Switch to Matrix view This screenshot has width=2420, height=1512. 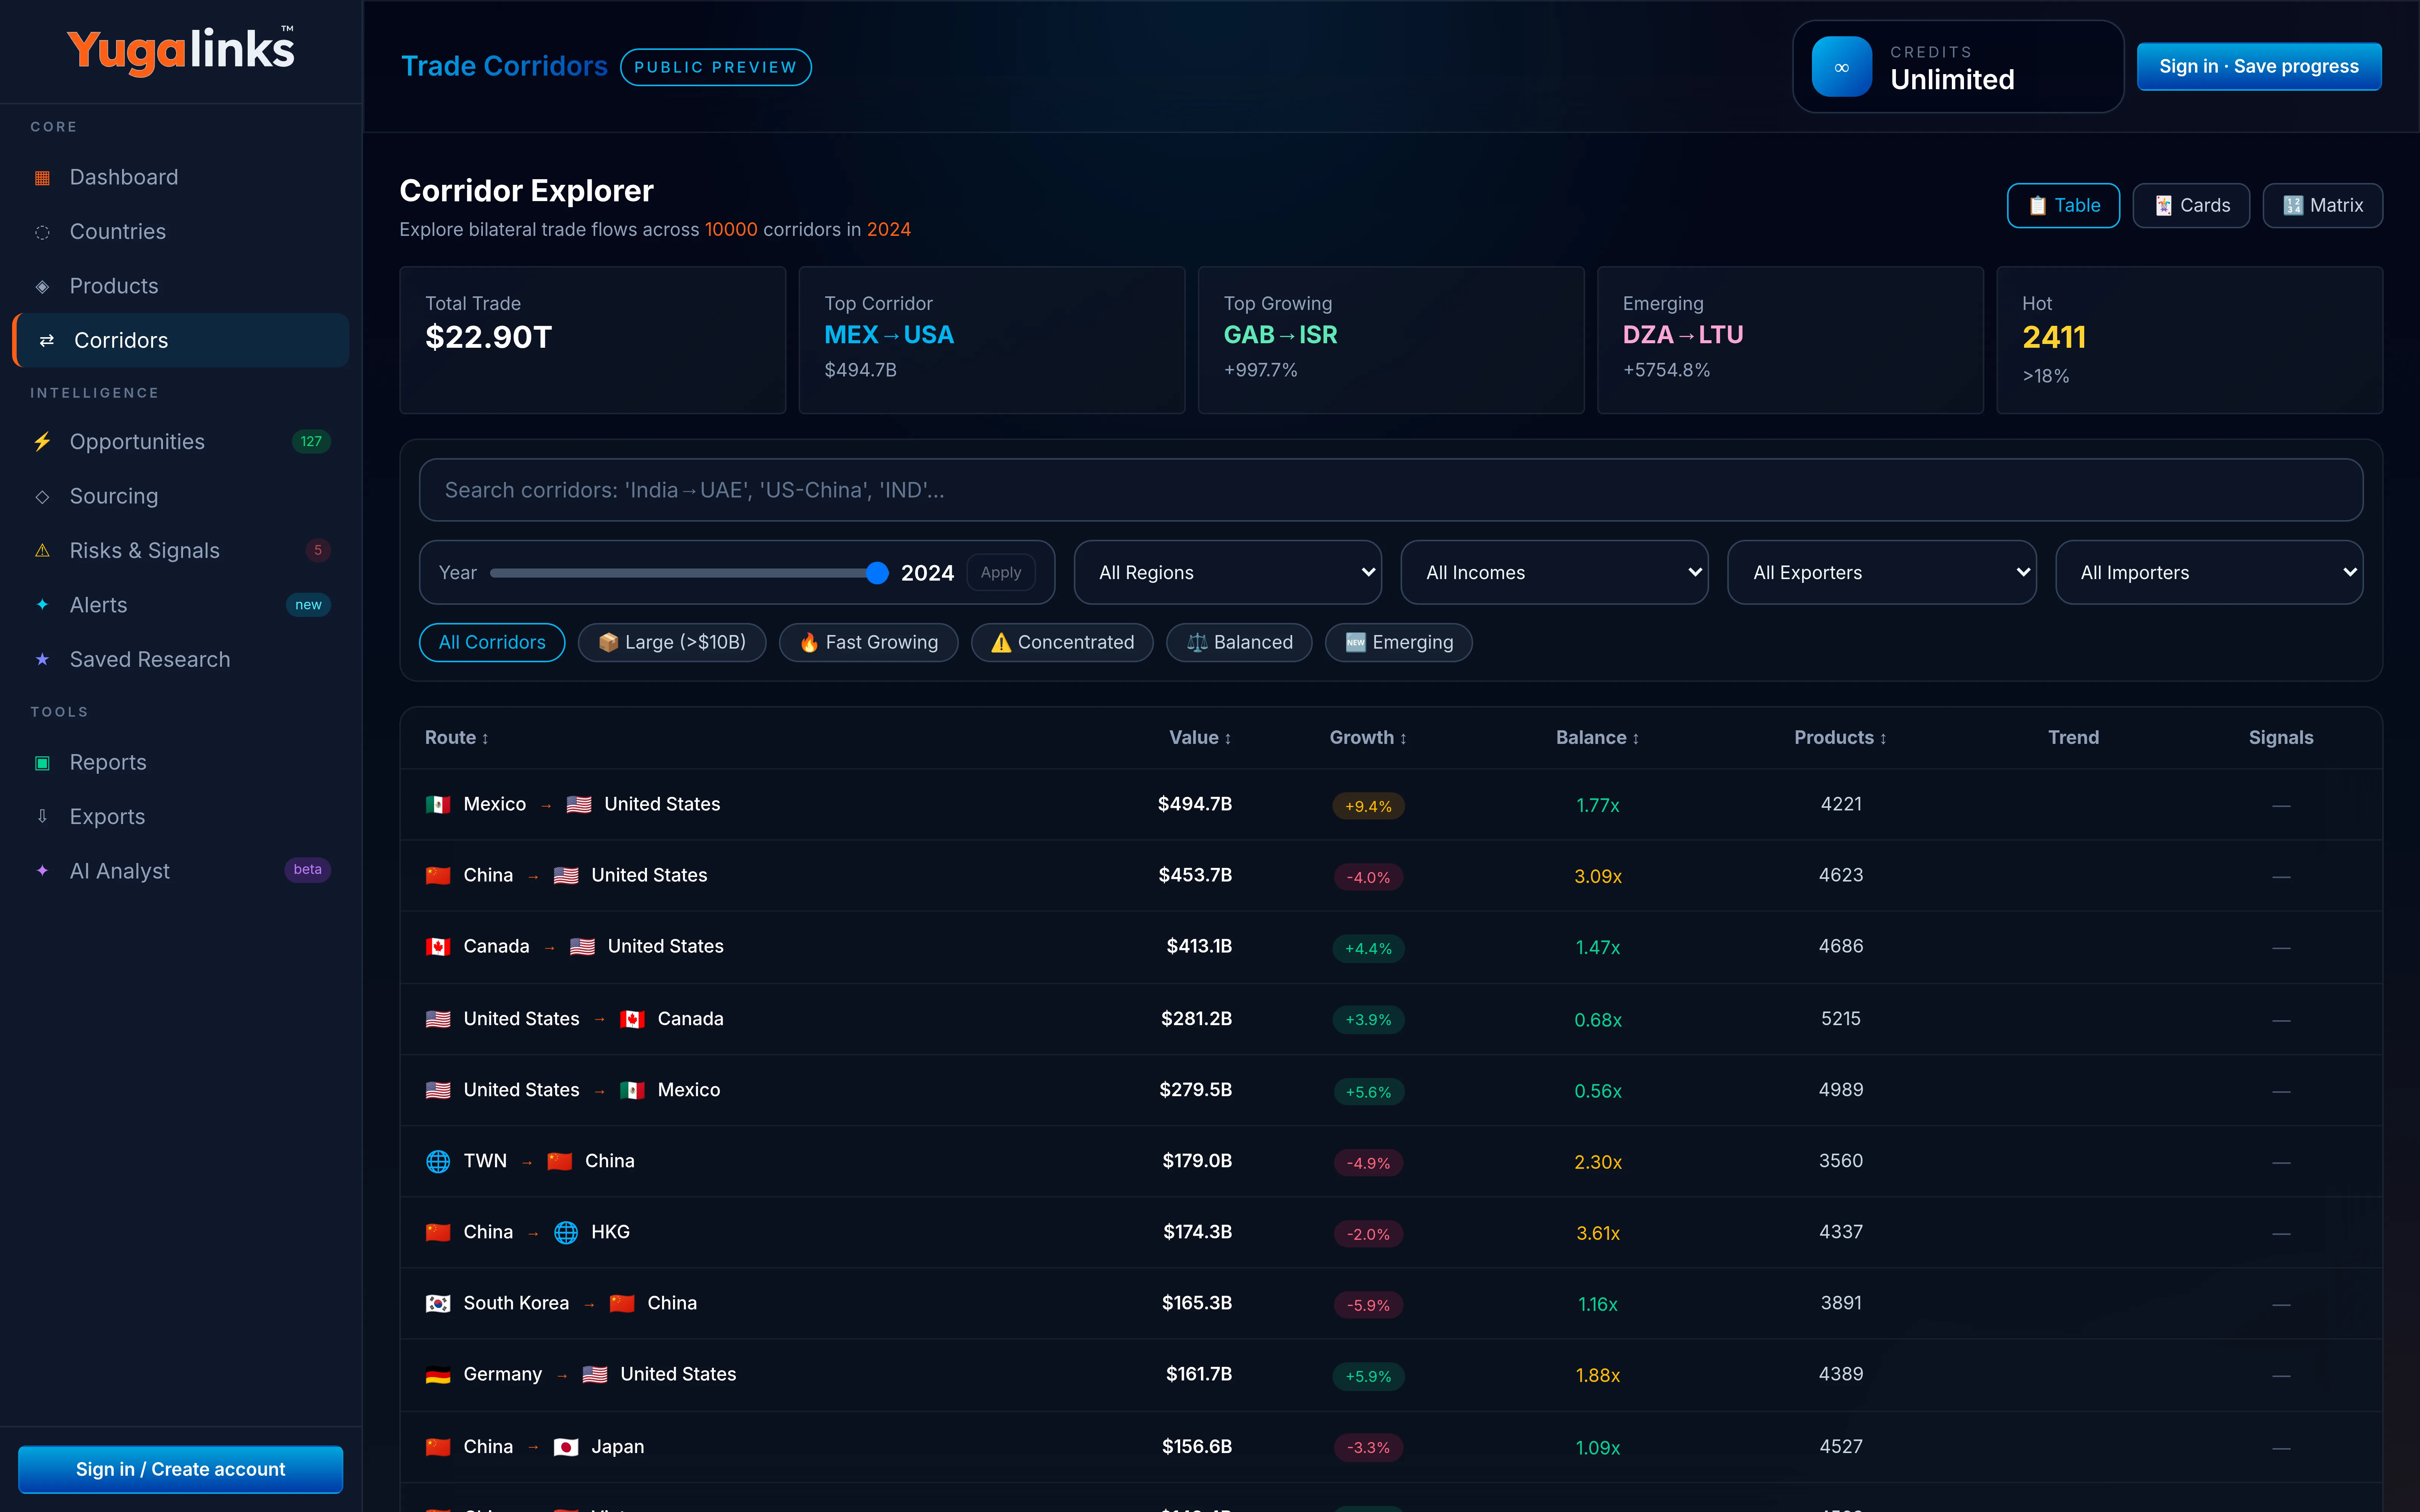pyautogui.click(x=2322, y=206)
